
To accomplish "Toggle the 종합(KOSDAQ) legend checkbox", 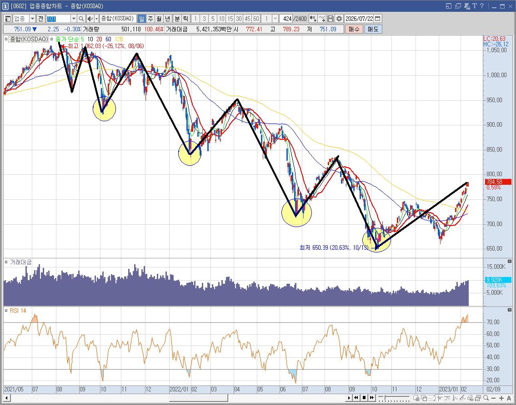I will click(x=6, y=39).
